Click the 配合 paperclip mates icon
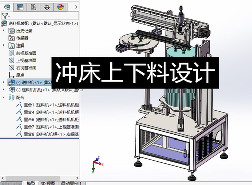 11,97
